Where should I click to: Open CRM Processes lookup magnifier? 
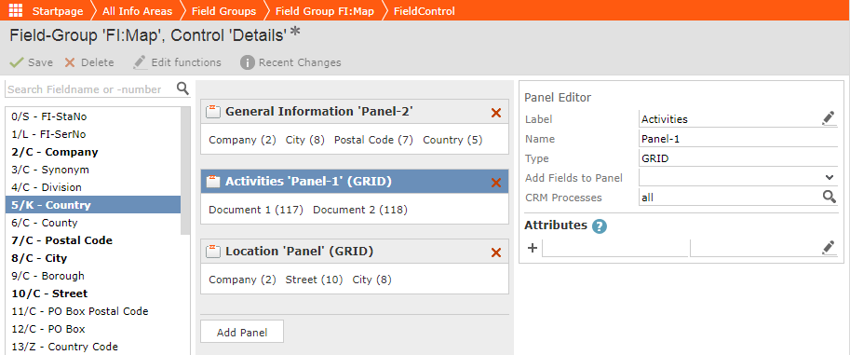(829, 197)
